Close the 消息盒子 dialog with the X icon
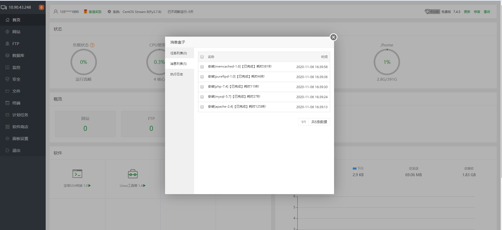 click(x=334, y=37)
